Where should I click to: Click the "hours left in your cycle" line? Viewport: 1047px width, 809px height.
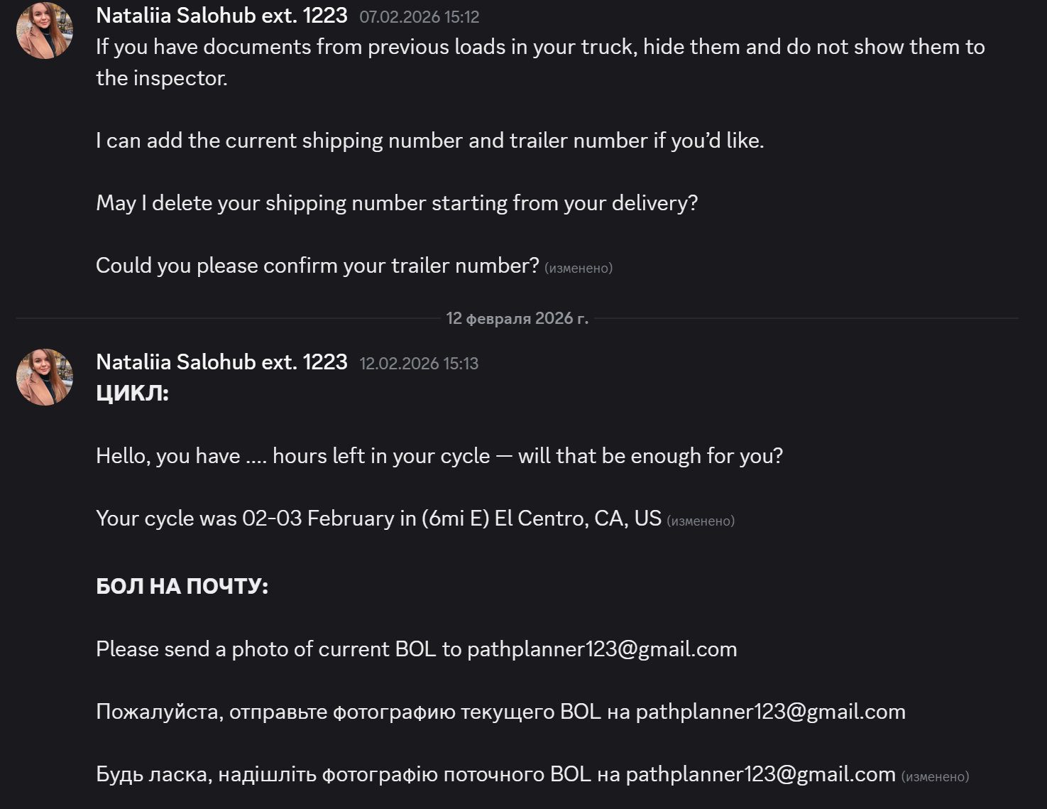pyautogui.click(x=439, y=456)
